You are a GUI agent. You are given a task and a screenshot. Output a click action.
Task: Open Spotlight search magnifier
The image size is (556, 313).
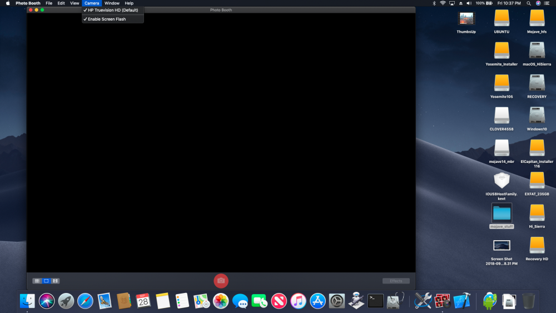(x=529, y=3)
